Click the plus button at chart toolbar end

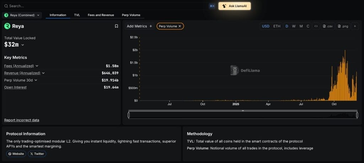click(355, 26)
